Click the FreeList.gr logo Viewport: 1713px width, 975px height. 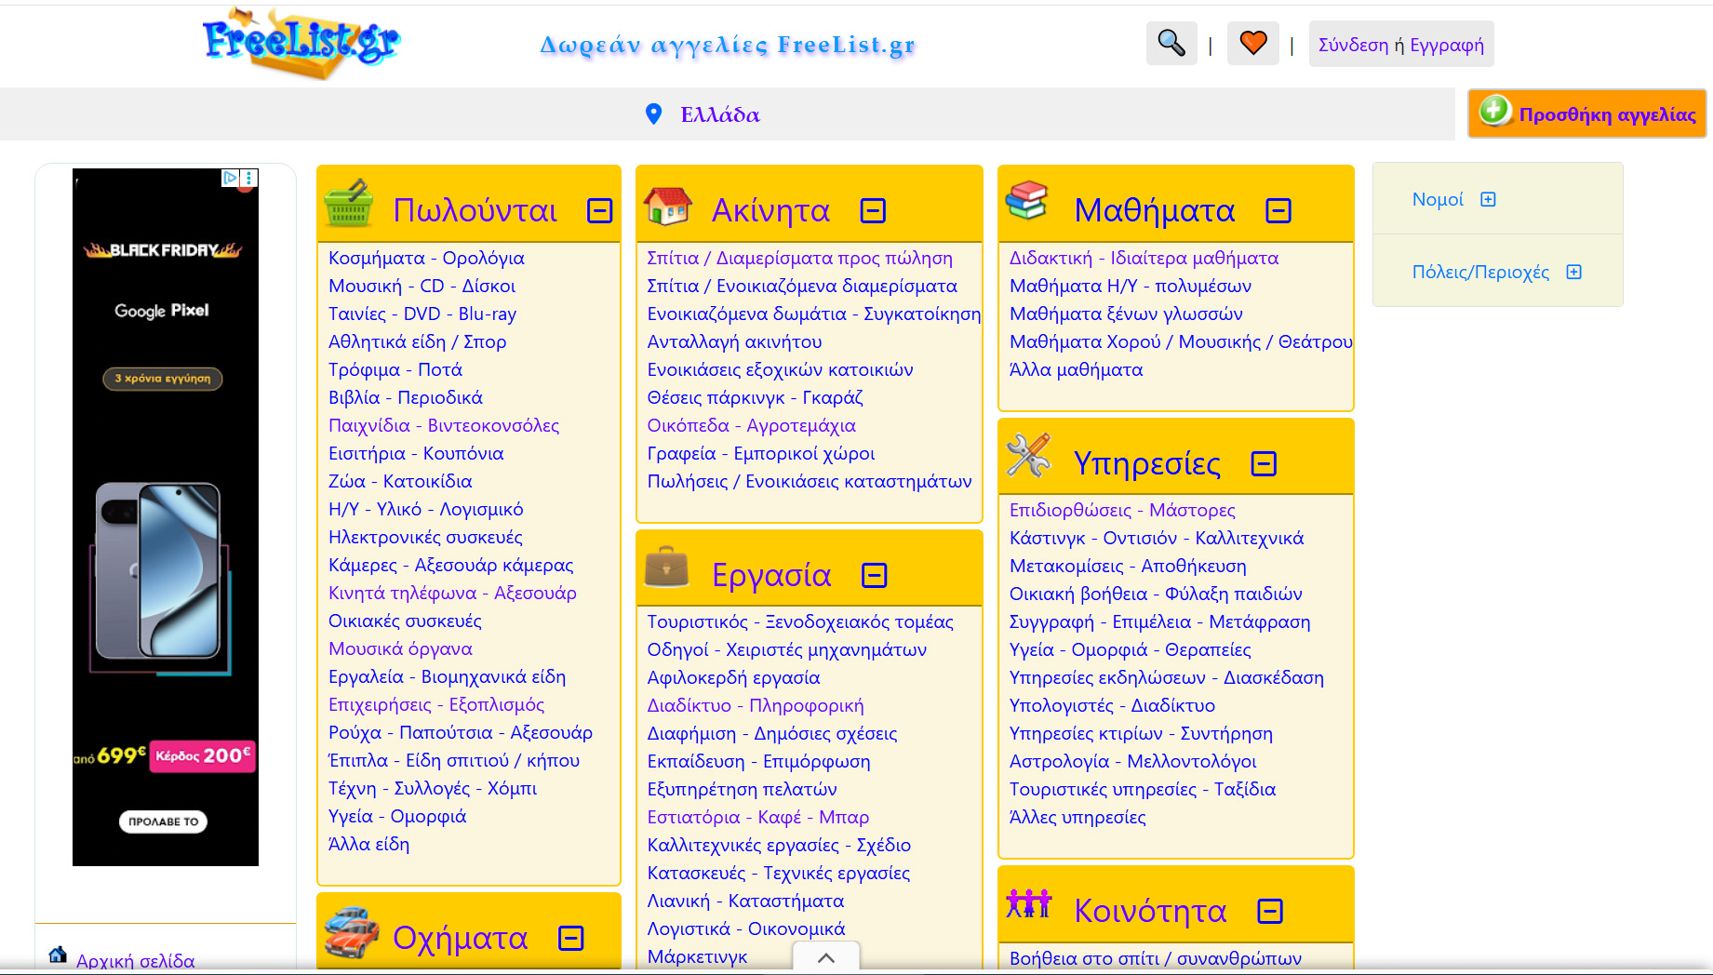click(301, 43)
